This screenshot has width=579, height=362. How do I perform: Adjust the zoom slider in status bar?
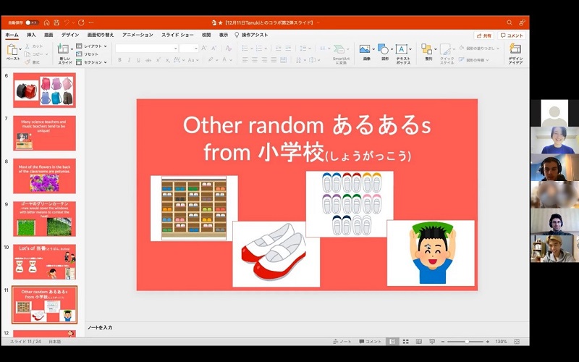[467, 342]
